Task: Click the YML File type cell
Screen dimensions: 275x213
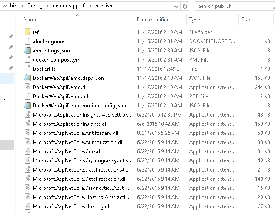Action: click(x=199, y=60)
